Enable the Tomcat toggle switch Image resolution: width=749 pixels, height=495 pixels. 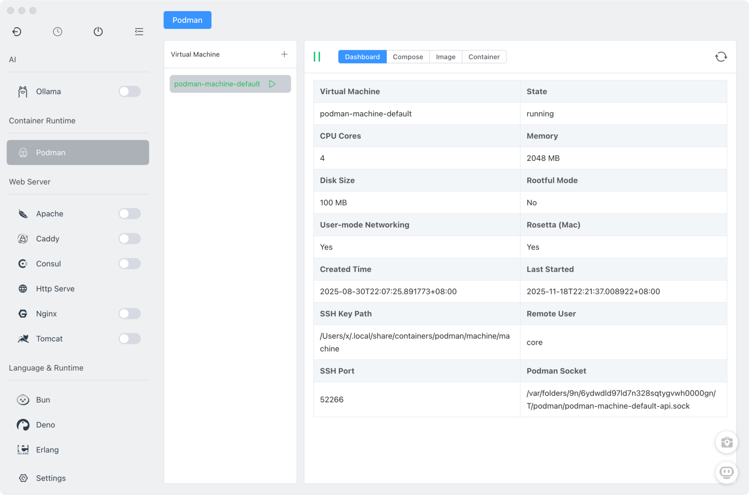coord(129,338)
